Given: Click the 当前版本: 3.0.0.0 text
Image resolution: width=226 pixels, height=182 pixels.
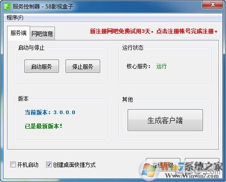Looking at the screenshot, I should tap(50, 112).
